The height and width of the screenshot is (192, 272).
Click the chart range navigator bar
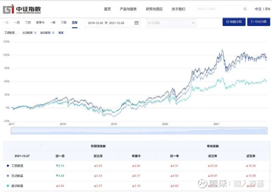139,131
